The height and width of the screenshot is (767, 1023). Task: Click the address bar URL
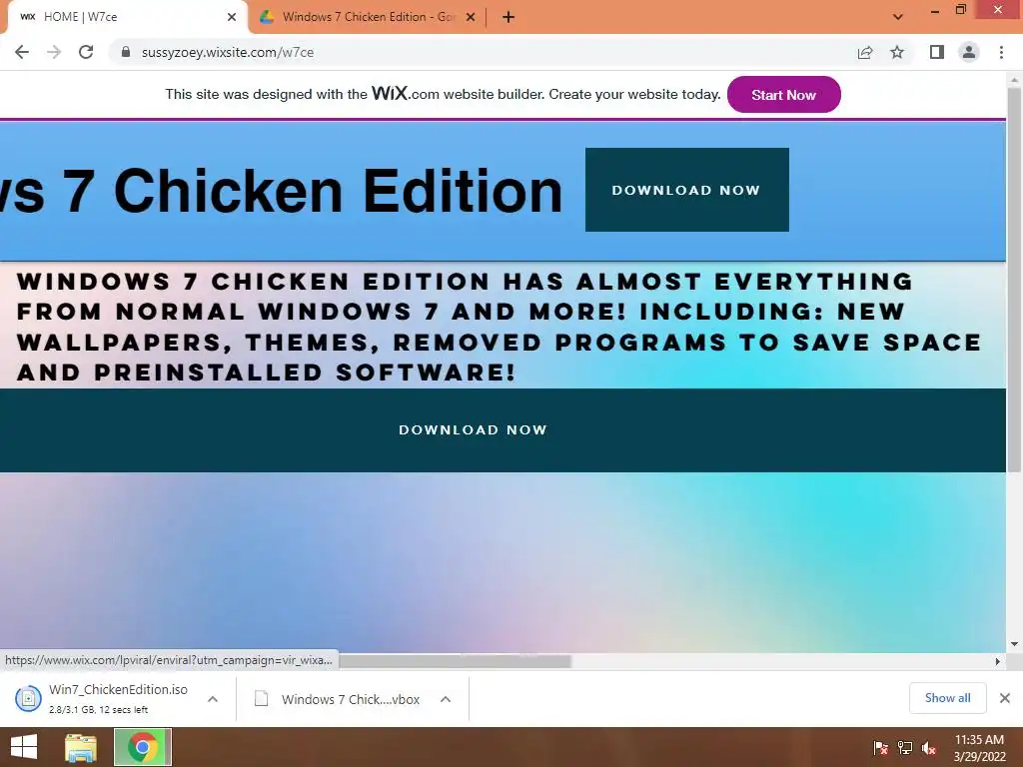click(228, 52)
